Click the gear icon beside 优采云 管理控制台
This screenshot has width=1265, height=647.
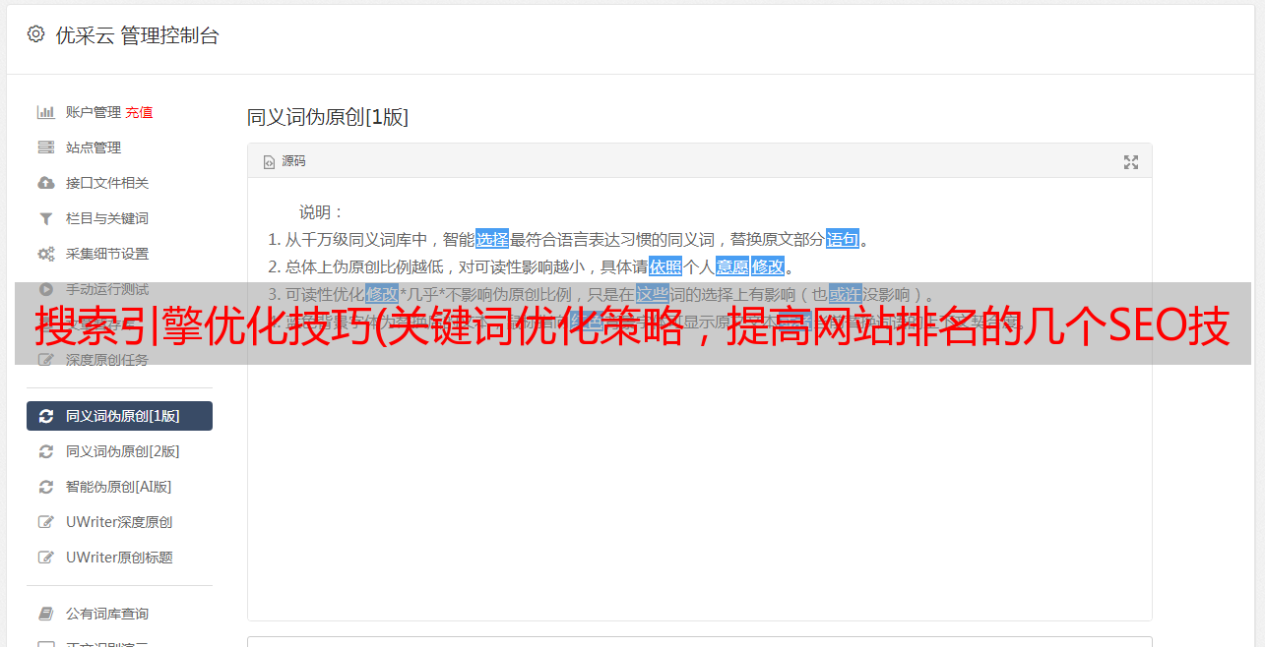(x=36, y=34)
